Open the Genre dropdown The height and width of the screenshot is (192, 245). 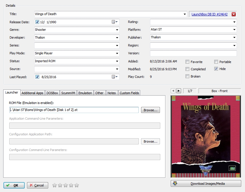tap(117, 30)
